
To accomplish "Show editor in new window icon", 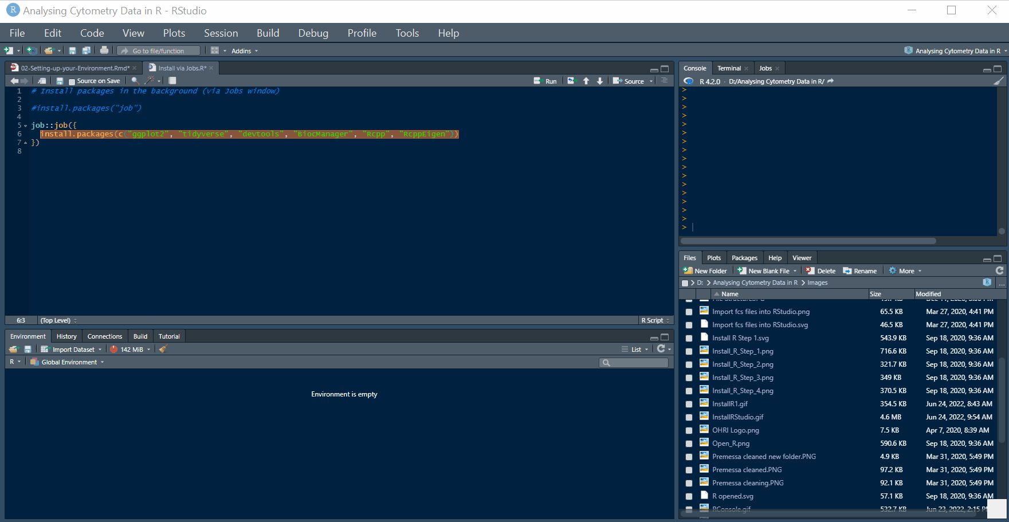I will click(x=42, y=81).
